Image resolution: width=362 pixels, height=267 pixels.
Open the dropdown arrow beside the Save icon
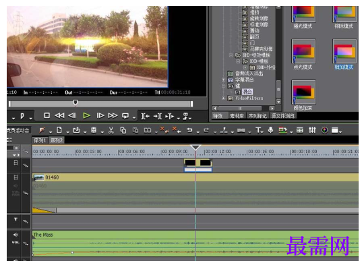point(102,133)
